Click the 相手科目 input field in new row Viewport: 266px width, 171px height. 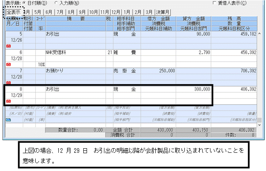click(127, 108)
